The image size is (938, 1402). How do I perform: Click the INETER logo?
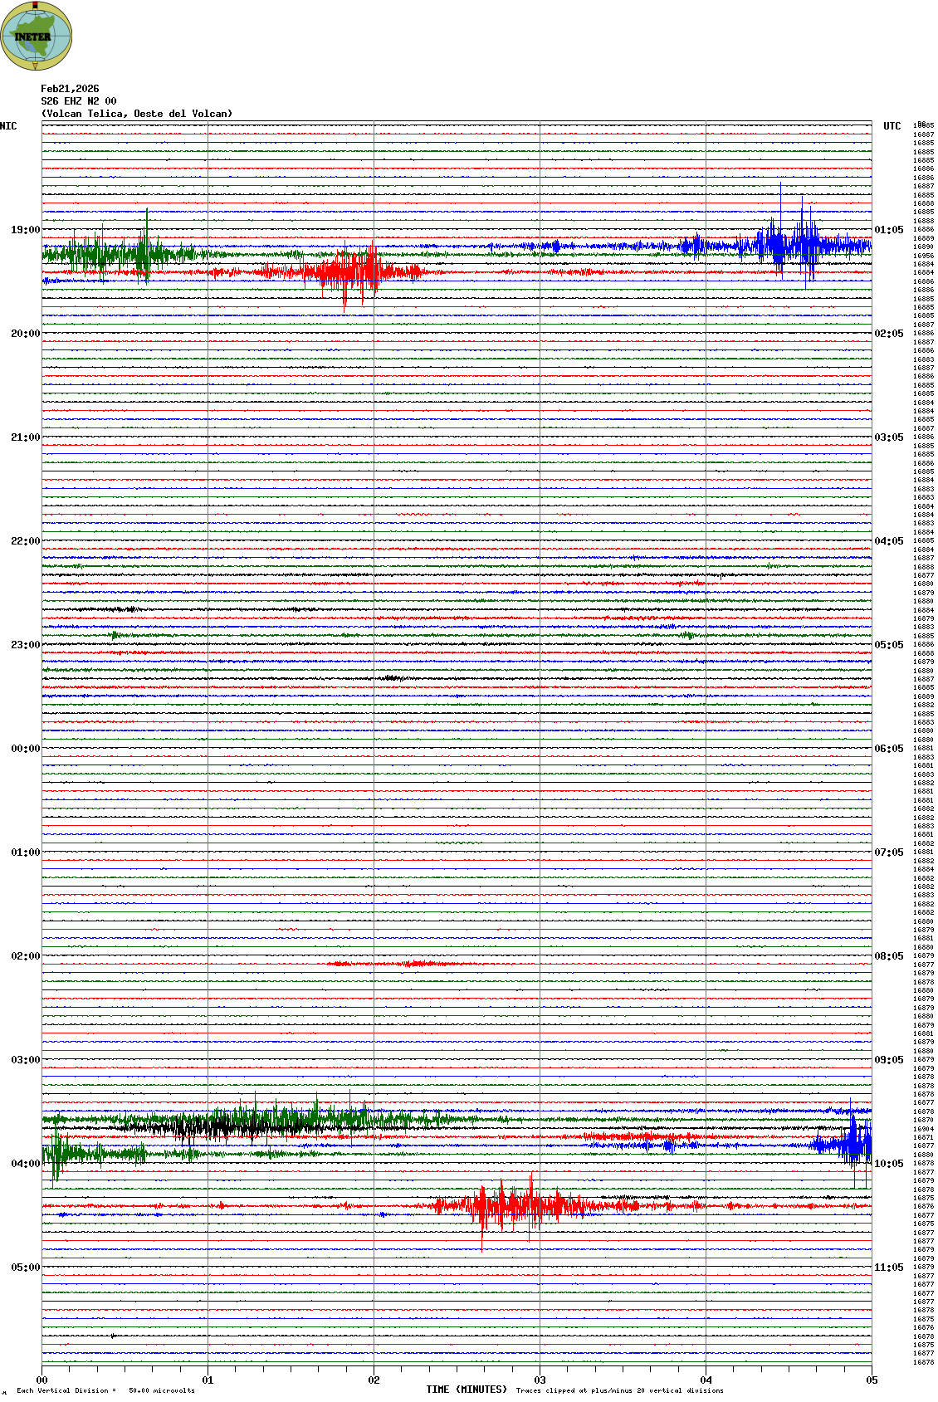pos(37,36)
